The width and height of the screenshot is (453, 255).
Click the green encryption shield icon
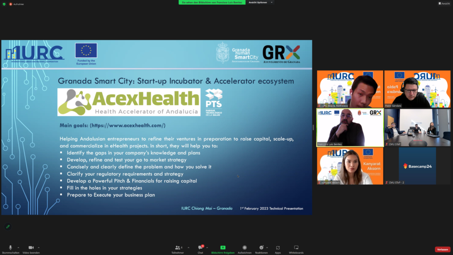4,4
